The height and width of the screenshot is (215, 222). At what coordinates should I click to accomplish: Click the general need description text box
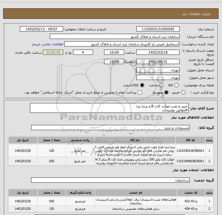pyautogui.click(x=109, y=108)
